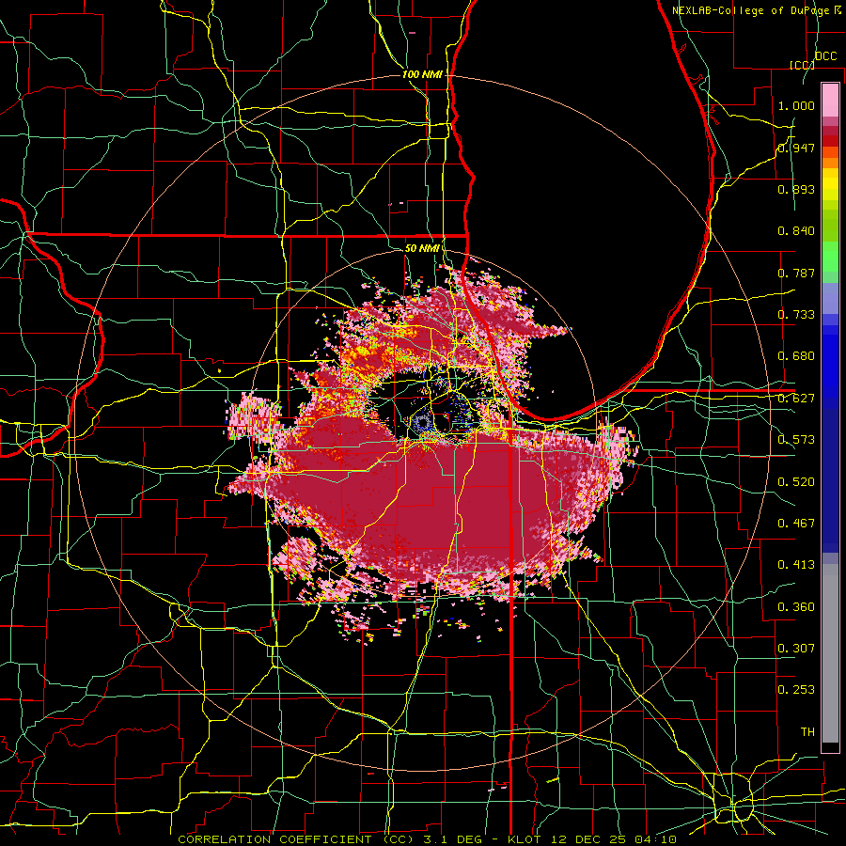Select the 0.467 scale value
Image resolution: width=846 pixels, height=846 pixels.
pos(796,524)
